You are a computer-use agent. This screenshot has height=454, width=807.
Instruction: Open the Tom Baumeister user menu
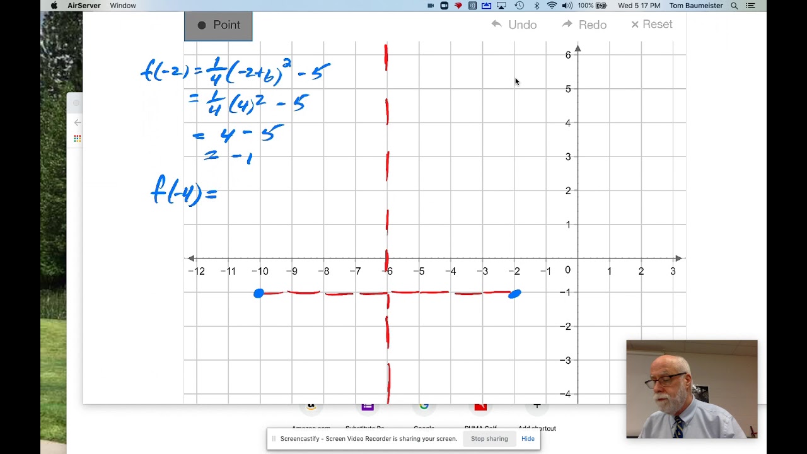point(697,6)
